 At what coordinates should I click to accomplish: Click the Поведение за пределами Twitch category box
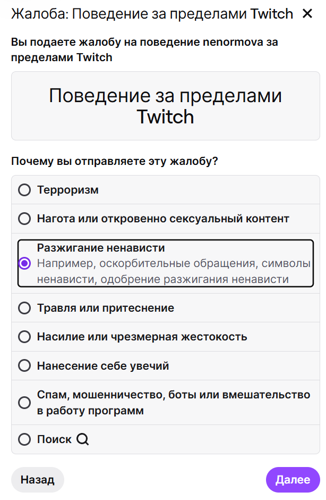pos(166,106)
